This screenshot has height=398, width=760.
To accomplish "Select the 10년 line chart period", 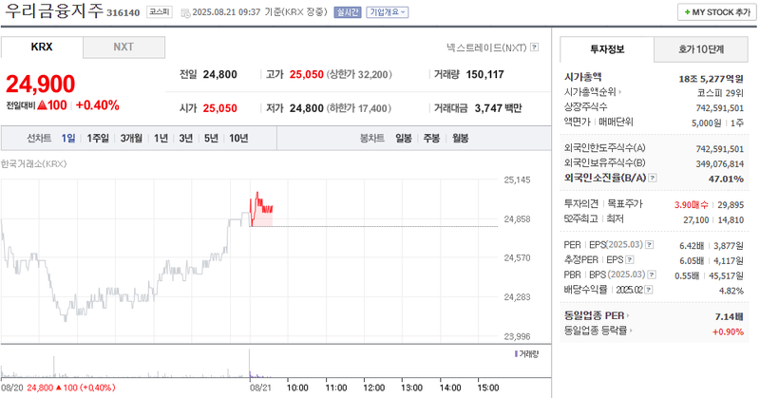I will [238, 138].
